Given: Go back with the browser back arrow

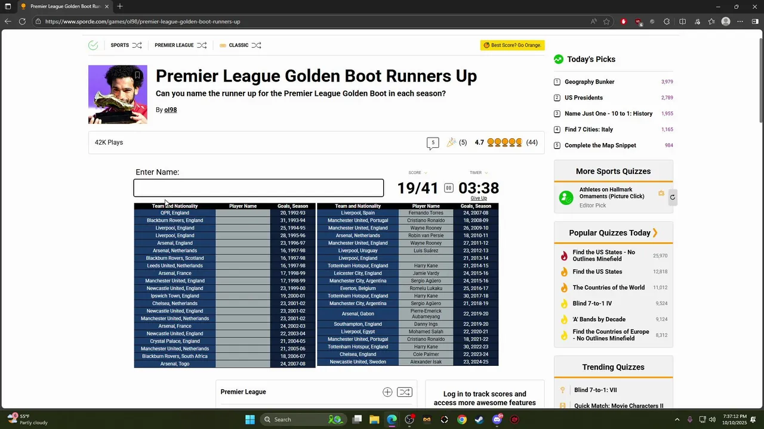Looking at the screenshot, I should 8,21.
